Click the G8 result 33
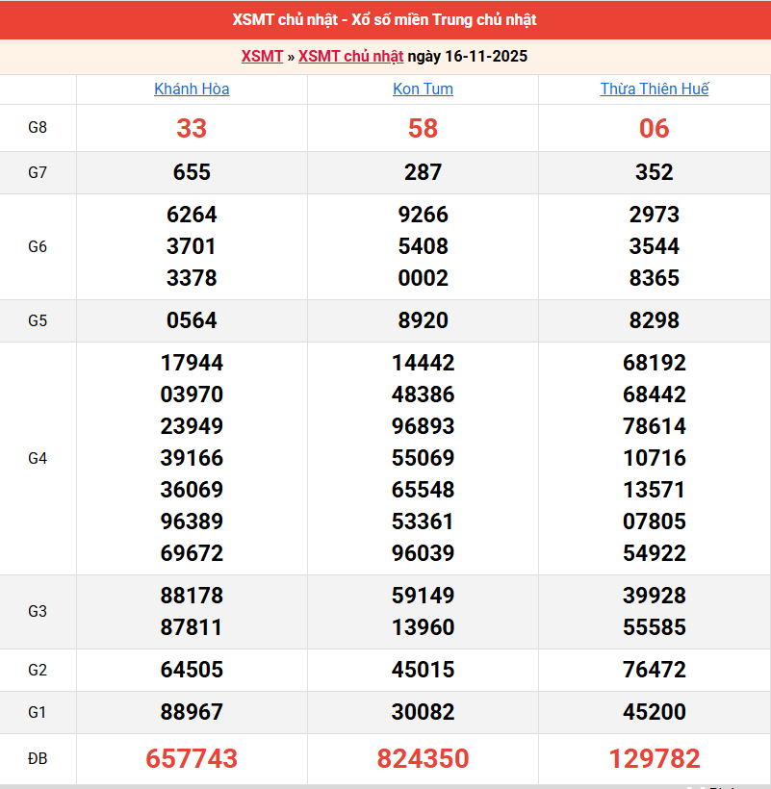The height and width of the screenshot is (789, 771). [x=192, y=128]
